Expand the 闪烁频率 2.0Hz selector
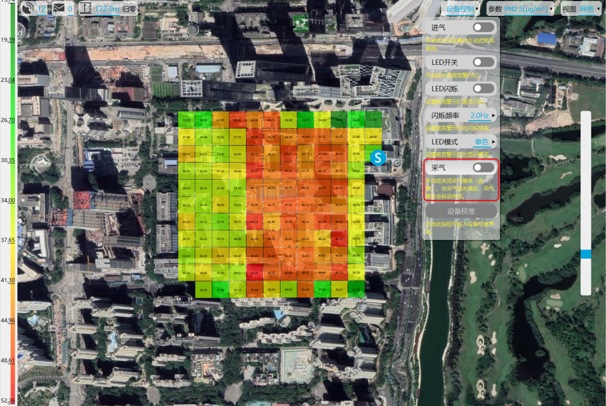 (461, 115)
